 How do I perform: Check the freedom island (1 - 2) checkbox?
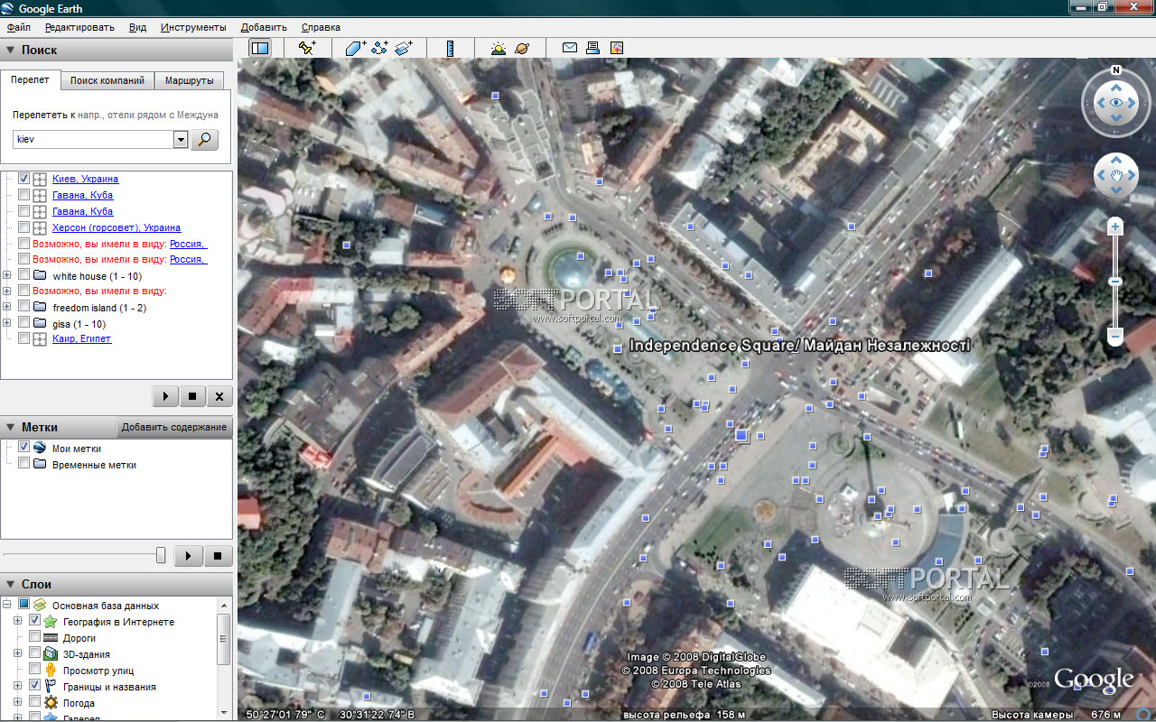[x=24, y=307]
